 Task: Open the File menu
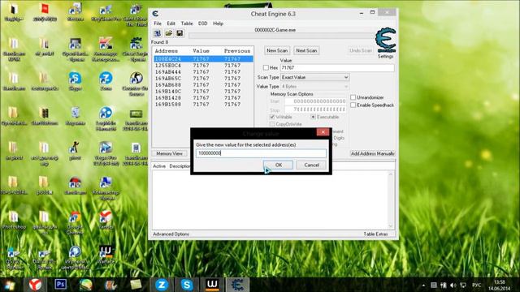tap(158, 24)
